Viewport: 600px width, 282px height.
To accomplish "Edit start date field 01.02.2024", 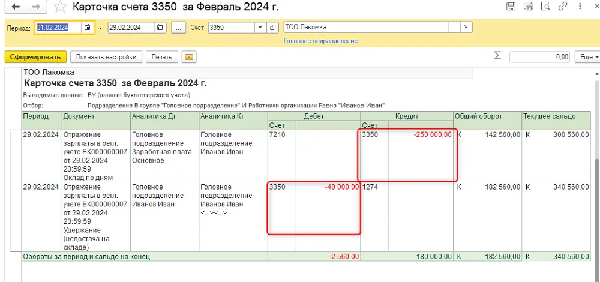I will pyautogui.click(x=58, y=28).
